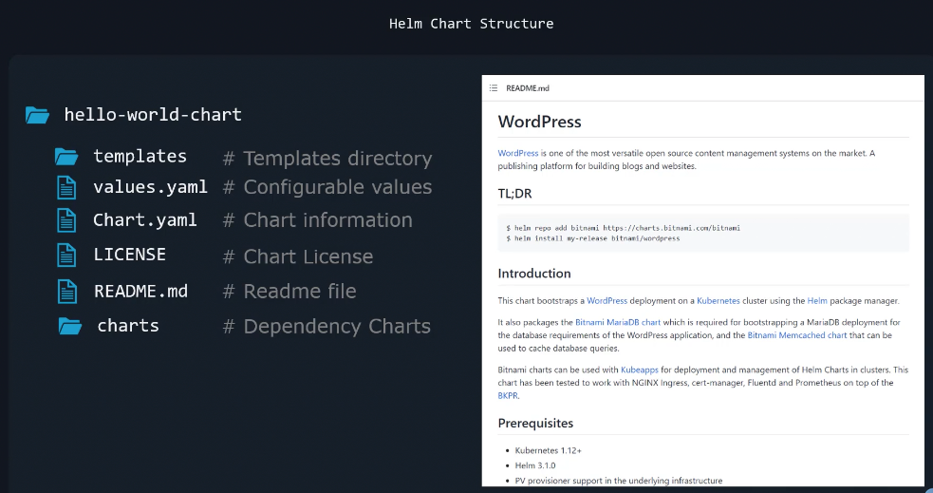
Task: Click the README.md title in preview header
Action: [x=527, y=88]
